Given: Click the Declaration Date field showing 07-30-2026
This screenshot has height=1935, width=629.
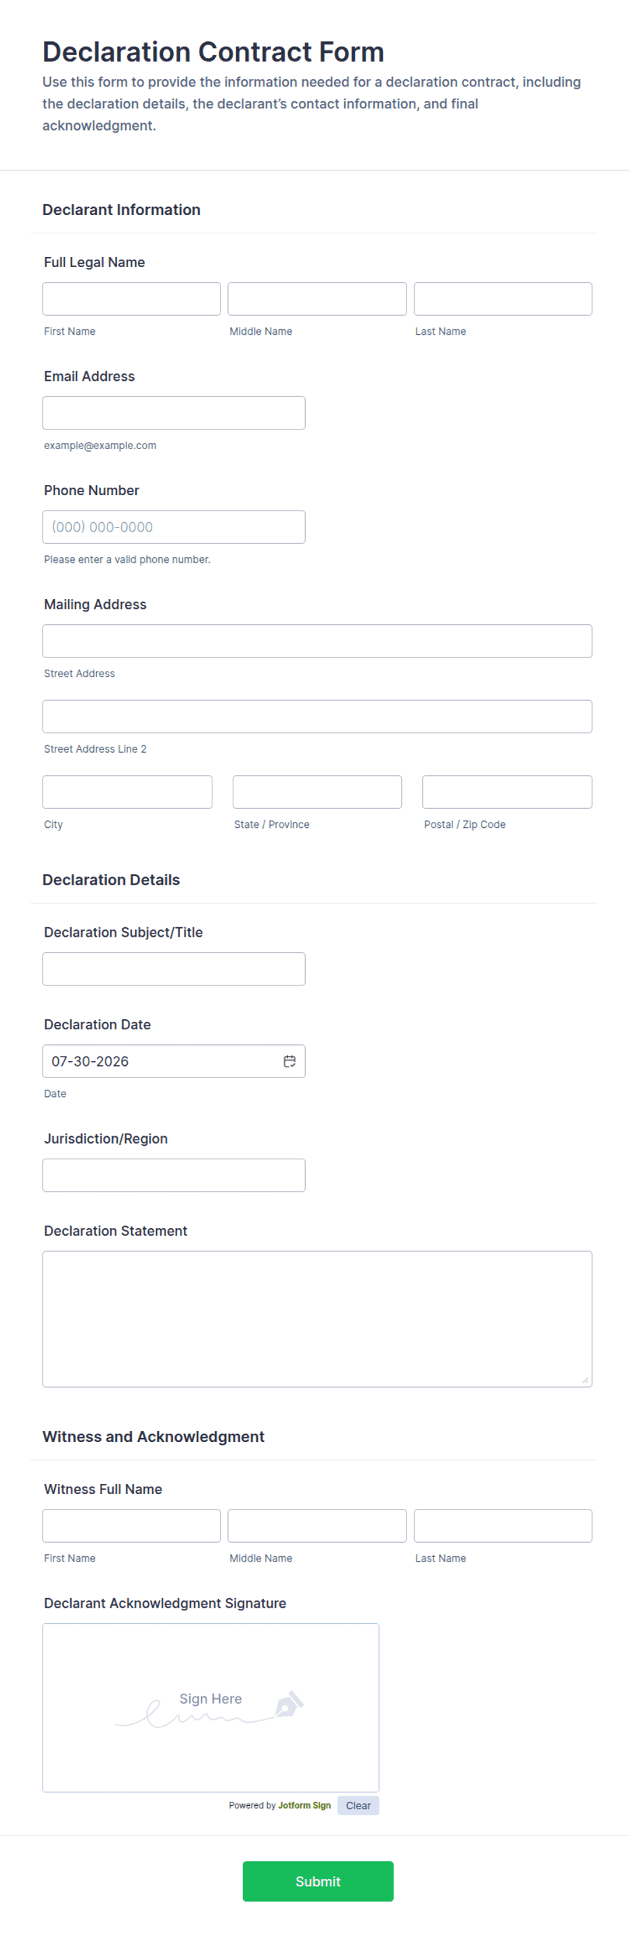Looking at the screenshot, I should tap(174, 1061).
